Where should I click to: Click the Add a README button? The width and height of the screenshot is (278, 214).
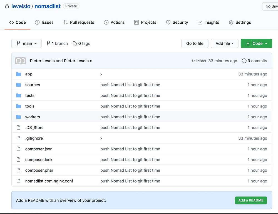251,200
